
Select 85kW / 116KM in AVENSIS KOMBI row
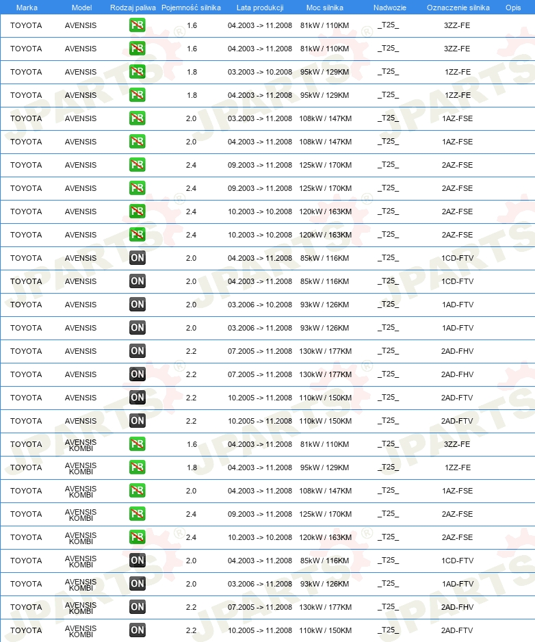pyautogui.click(x=324, y=561)
